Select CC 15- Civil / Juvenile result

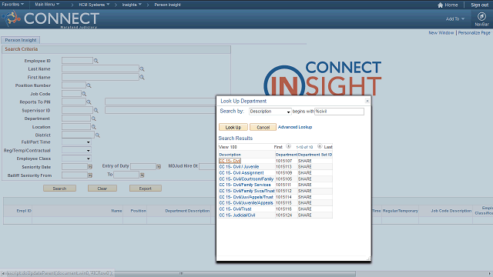239,167
